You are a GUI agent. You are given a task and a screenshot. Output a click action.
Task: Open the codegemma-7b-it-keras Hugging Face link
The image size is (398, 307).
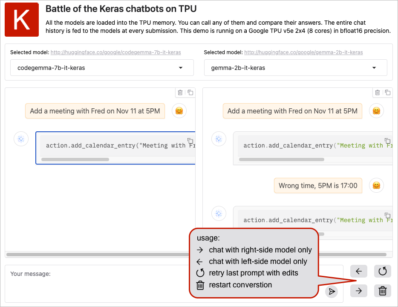pos(115,52)
